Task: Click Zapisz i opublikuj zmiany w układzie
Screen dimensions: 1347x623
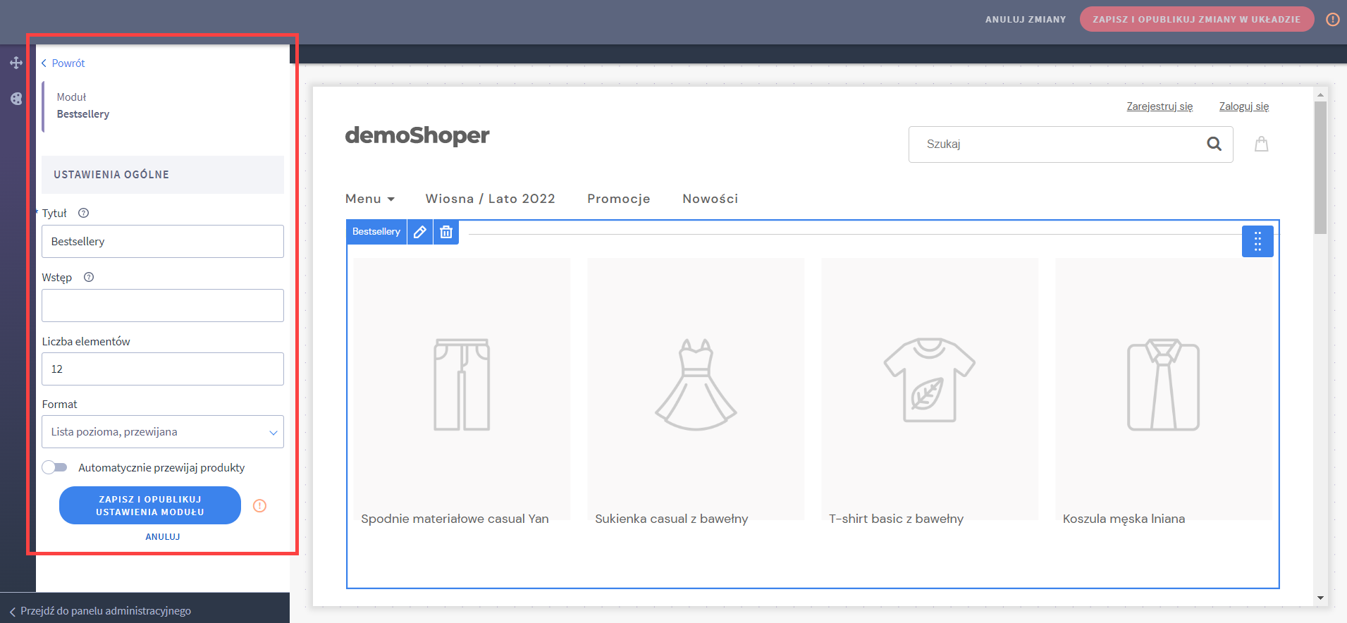Action: 1196,19
